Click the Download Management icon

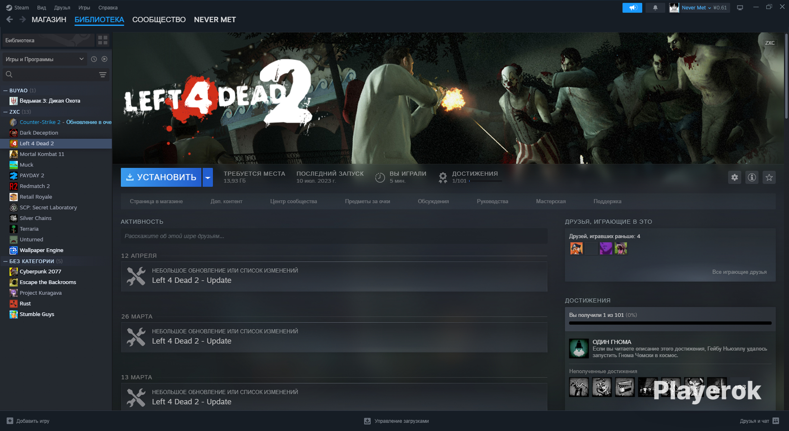(368, 421)
